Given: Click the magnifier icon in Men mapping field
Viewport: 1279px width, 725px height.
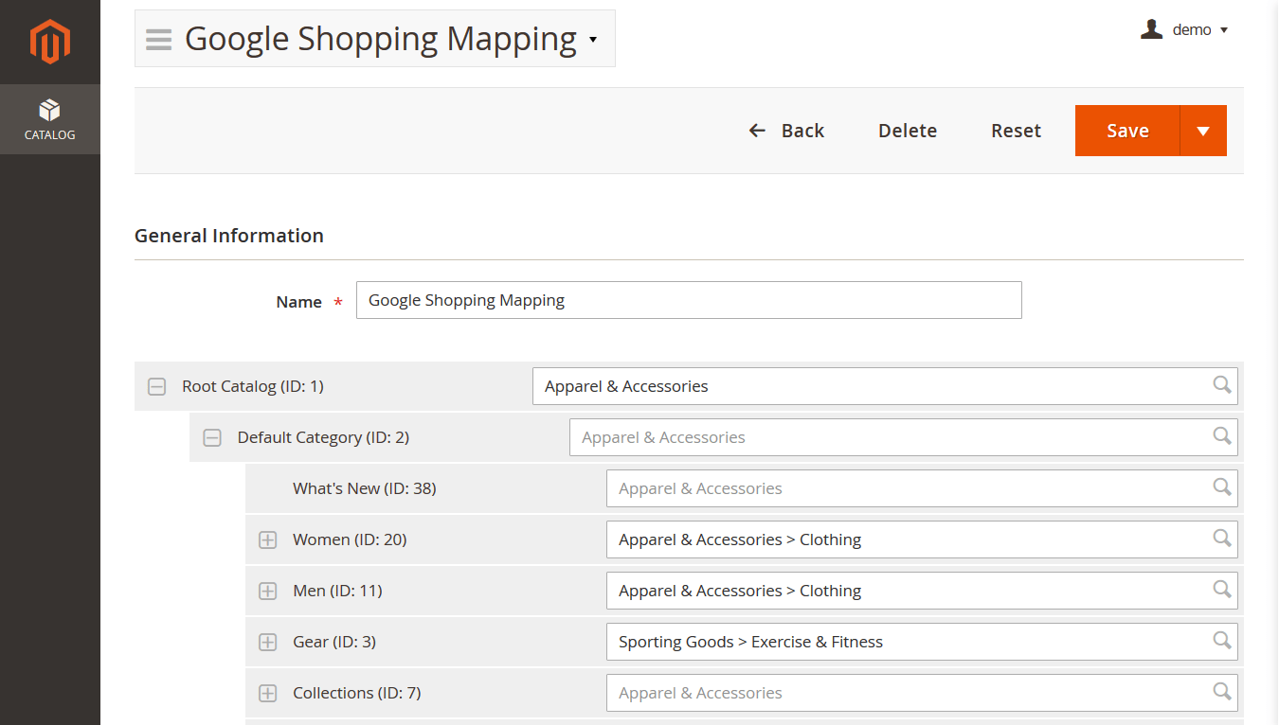Looking at the screenshot, I should tap(1221, 590).
